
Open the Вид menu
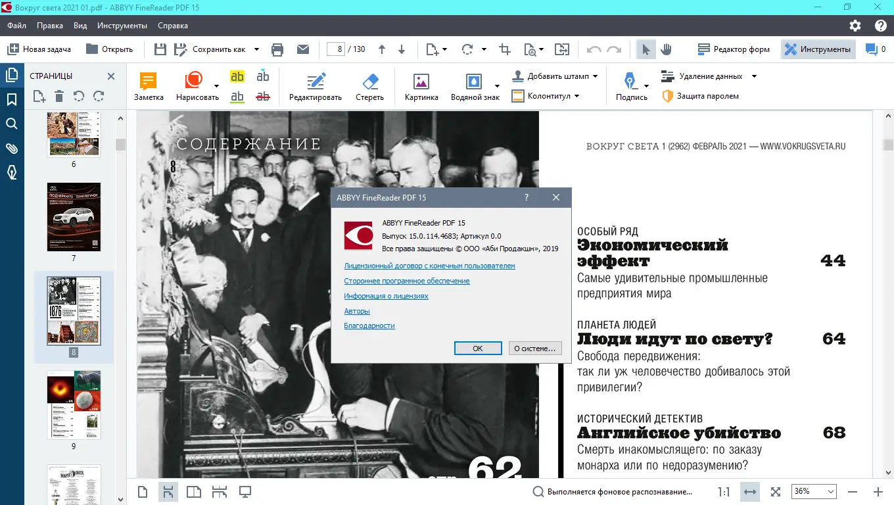pos(80,26)
